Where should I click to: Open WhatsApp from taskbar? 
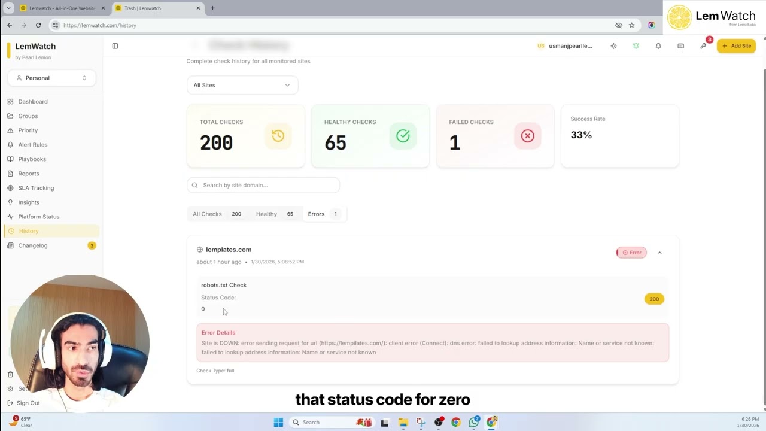474,423
